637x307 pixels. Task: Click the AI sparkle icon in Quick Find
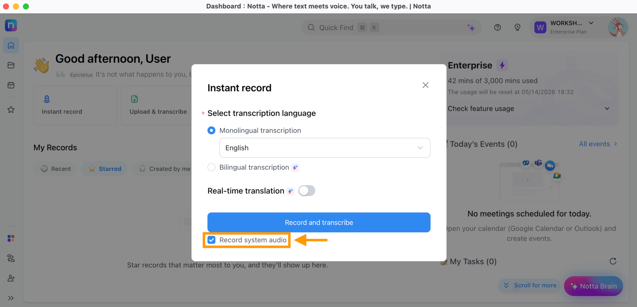(471, 28)
